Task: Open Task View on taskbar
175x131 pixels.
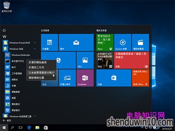Action: click(x=21, y=128)
